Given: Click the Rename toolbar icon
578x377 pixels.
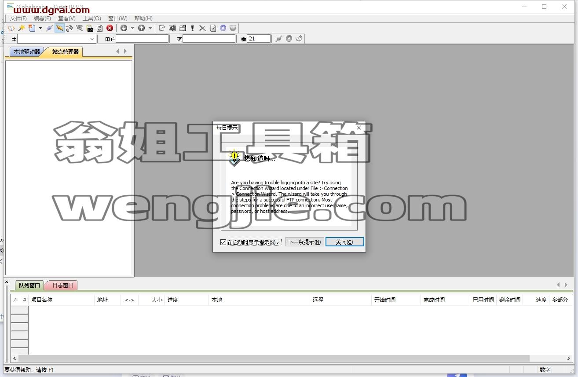Looking at the screenshot, I should point(172,28).
